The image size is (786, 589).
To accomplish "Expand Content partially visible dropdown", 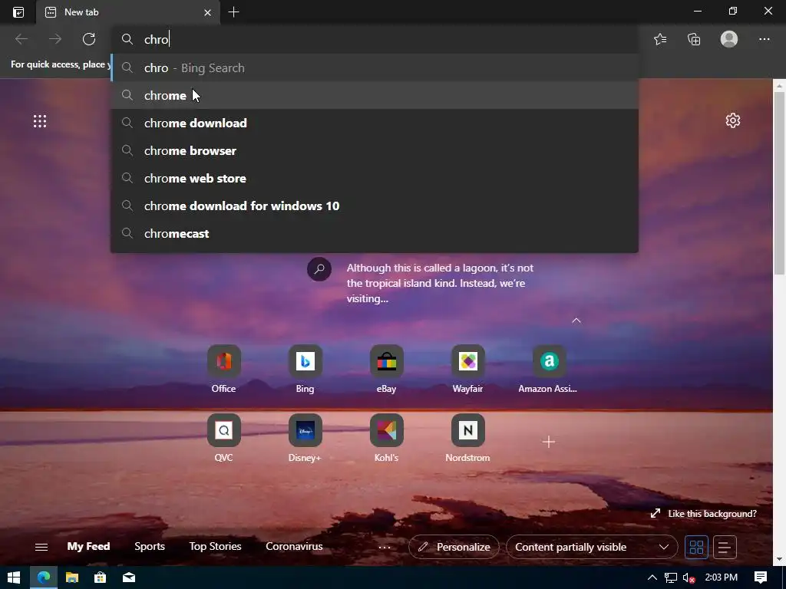I will (592, 547).
